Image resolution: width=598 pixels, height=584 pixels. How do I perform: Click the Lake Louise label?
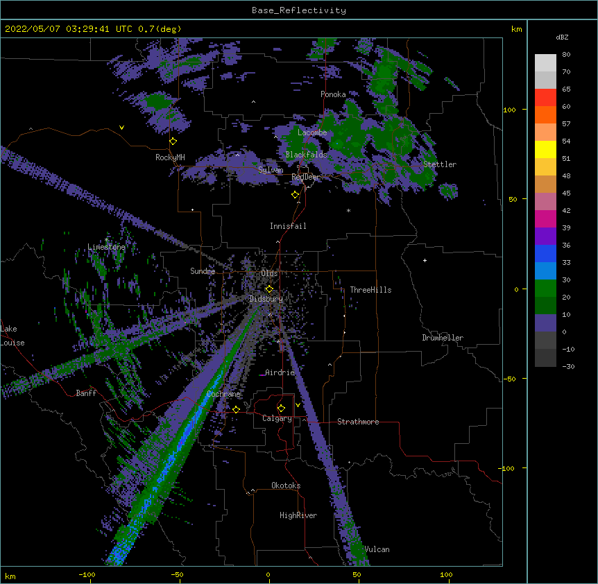[12, 336]
